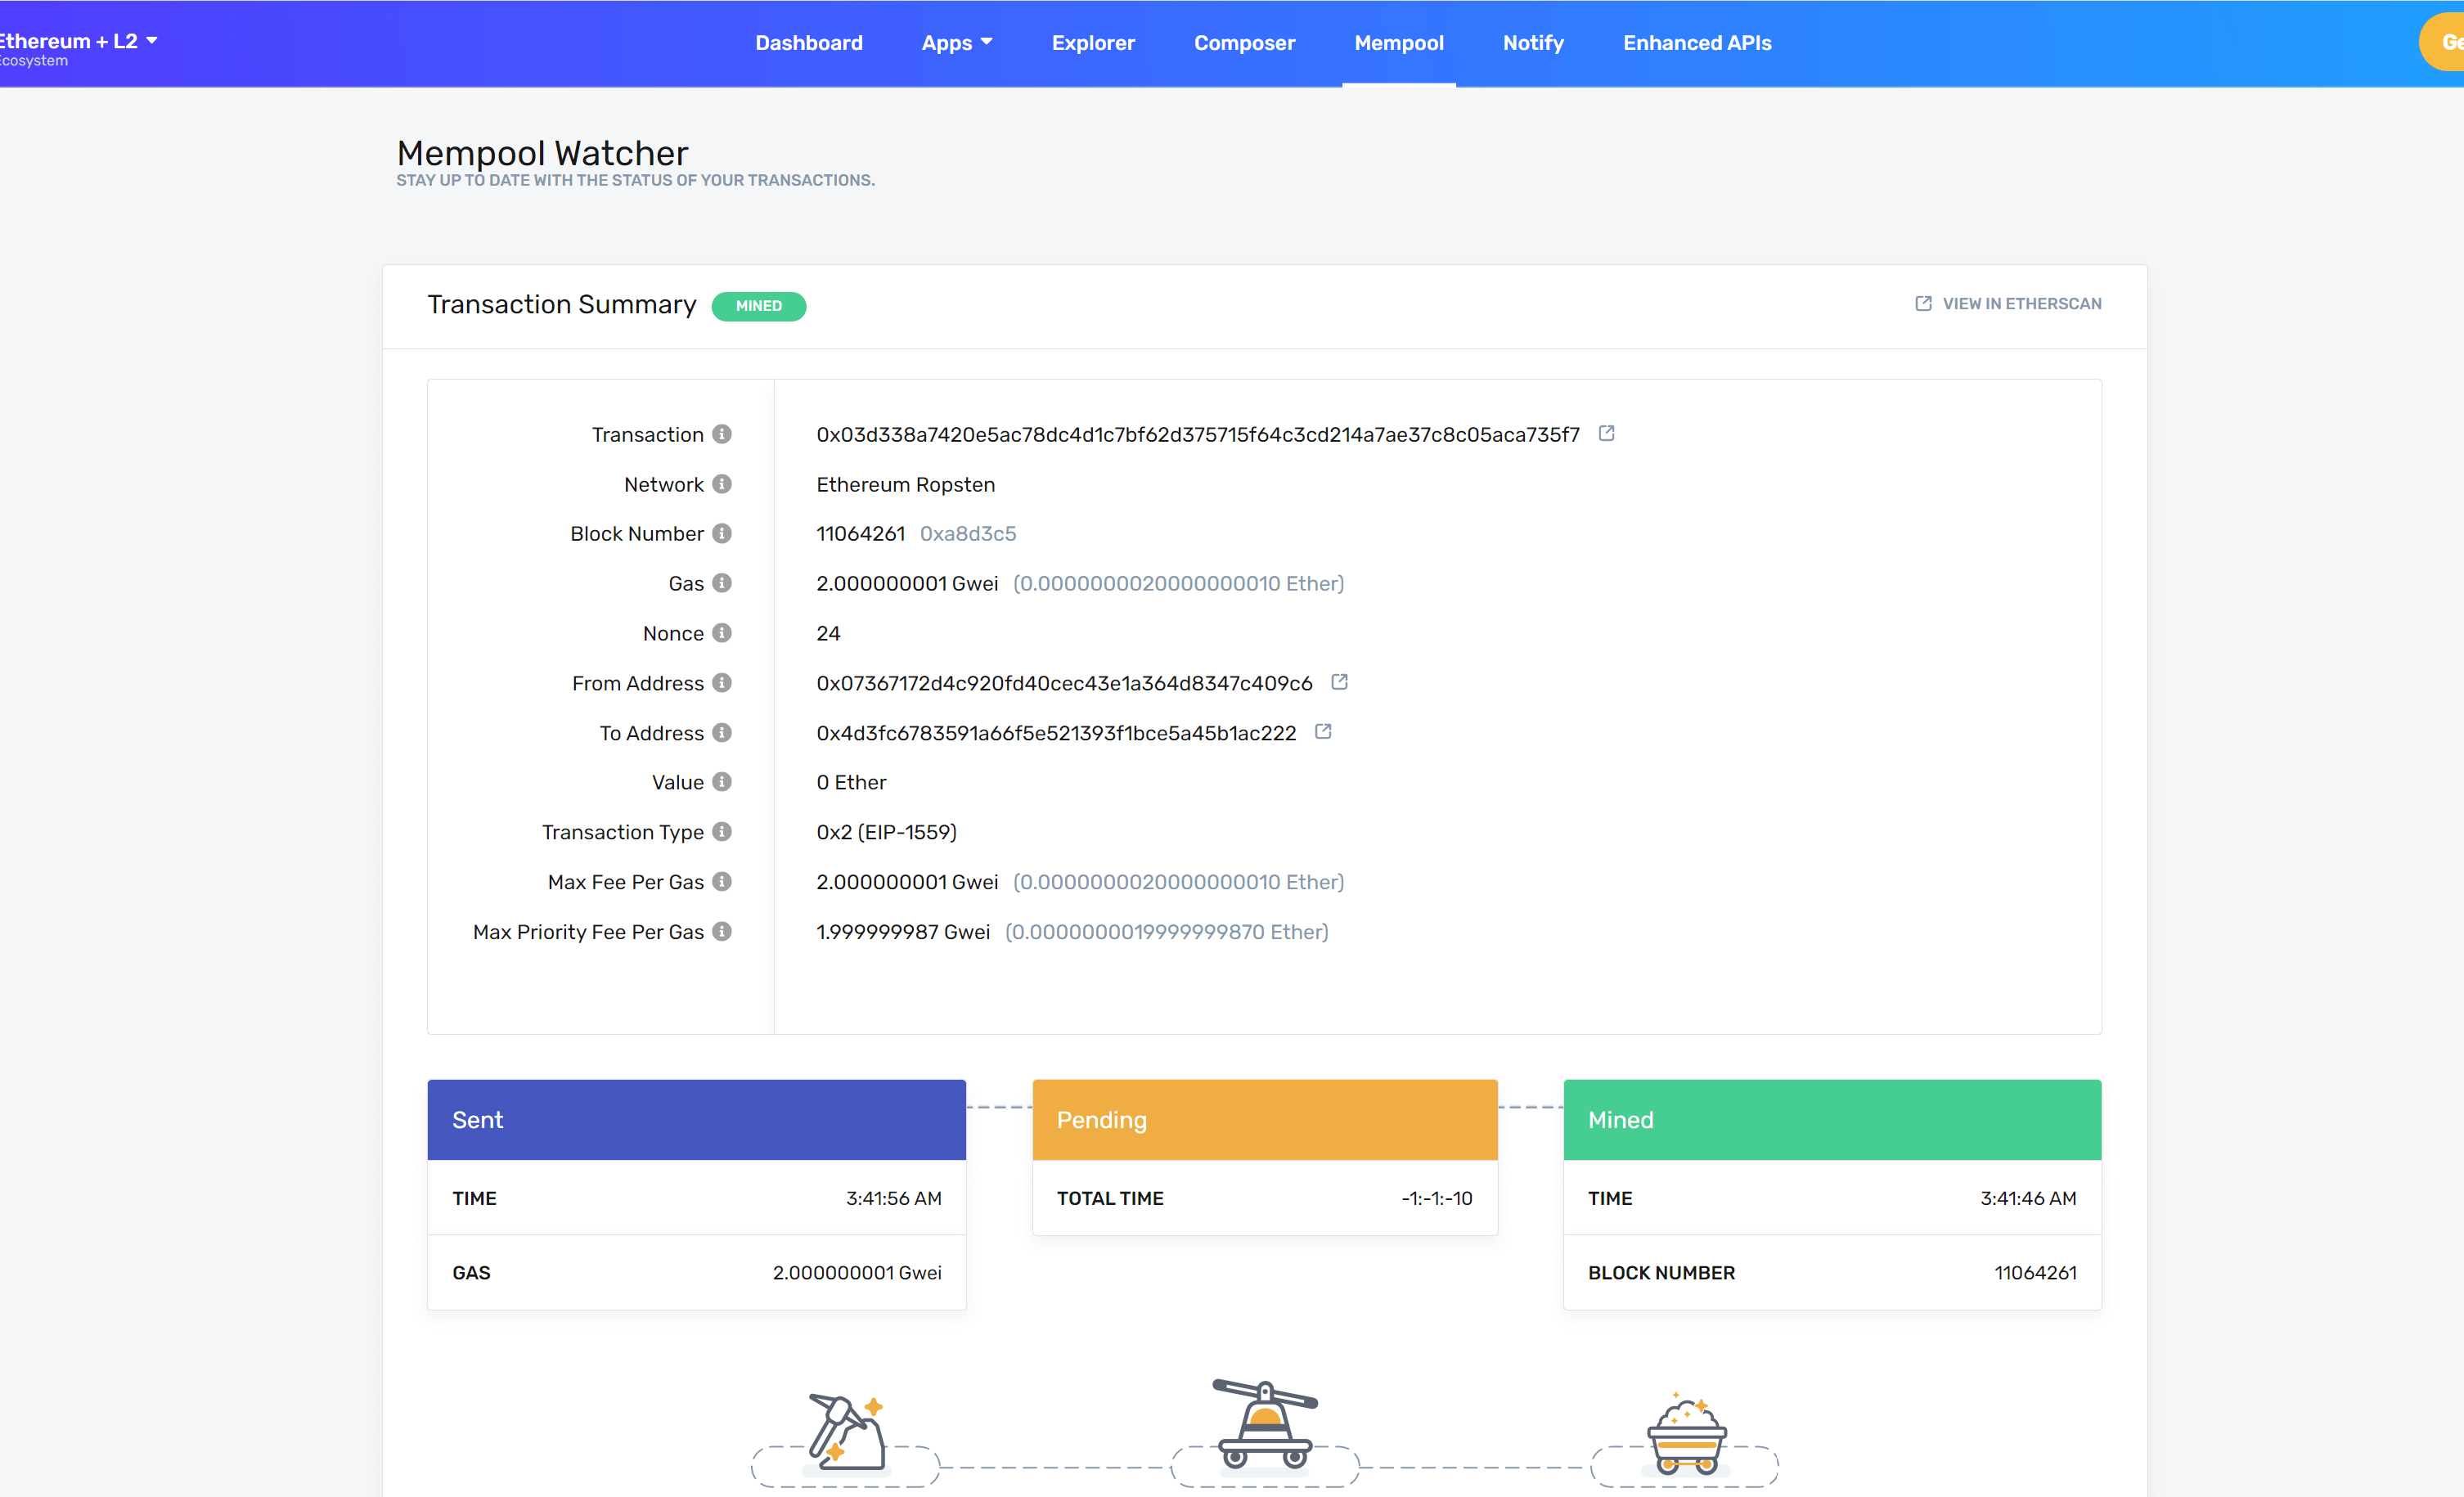Click info icon beside Block Number

click(x=721, y=533)
